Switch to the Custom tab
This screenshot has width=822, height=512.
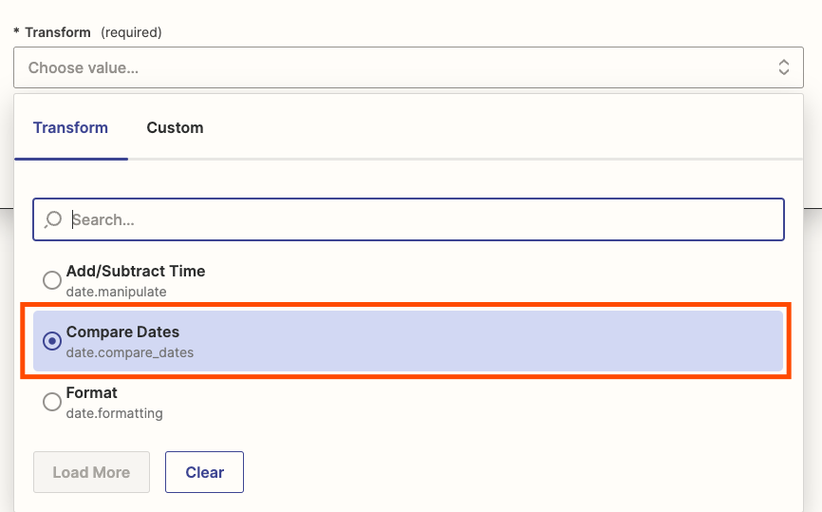point(175,127)
